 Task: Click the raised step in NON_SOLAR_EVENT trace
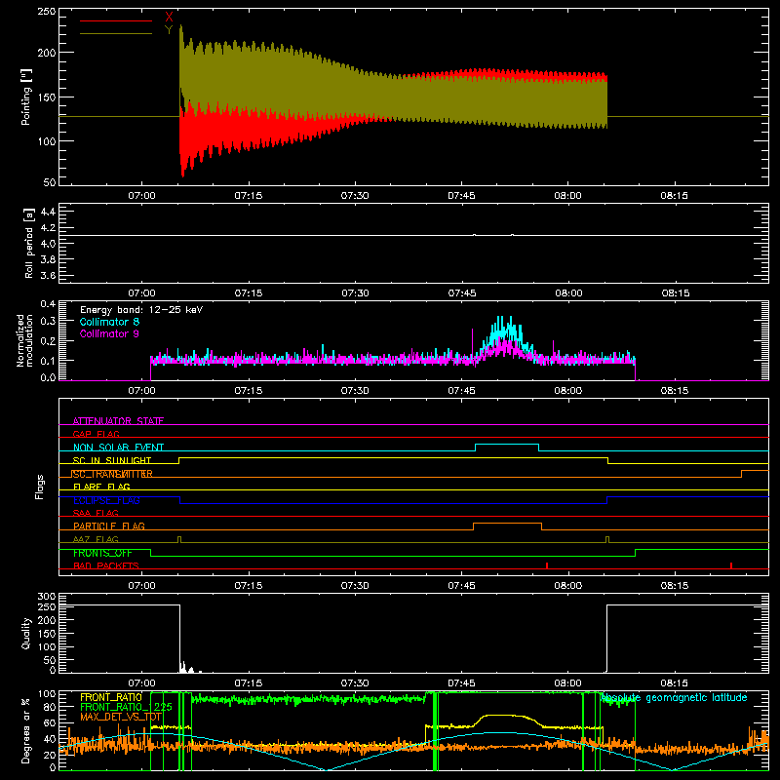(507, 445)
